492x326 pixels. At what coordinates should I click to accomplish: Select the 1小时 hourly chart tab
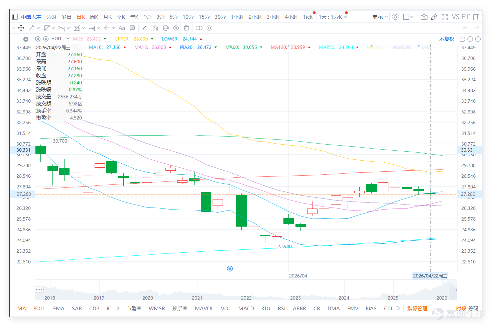tap(237, 17)
